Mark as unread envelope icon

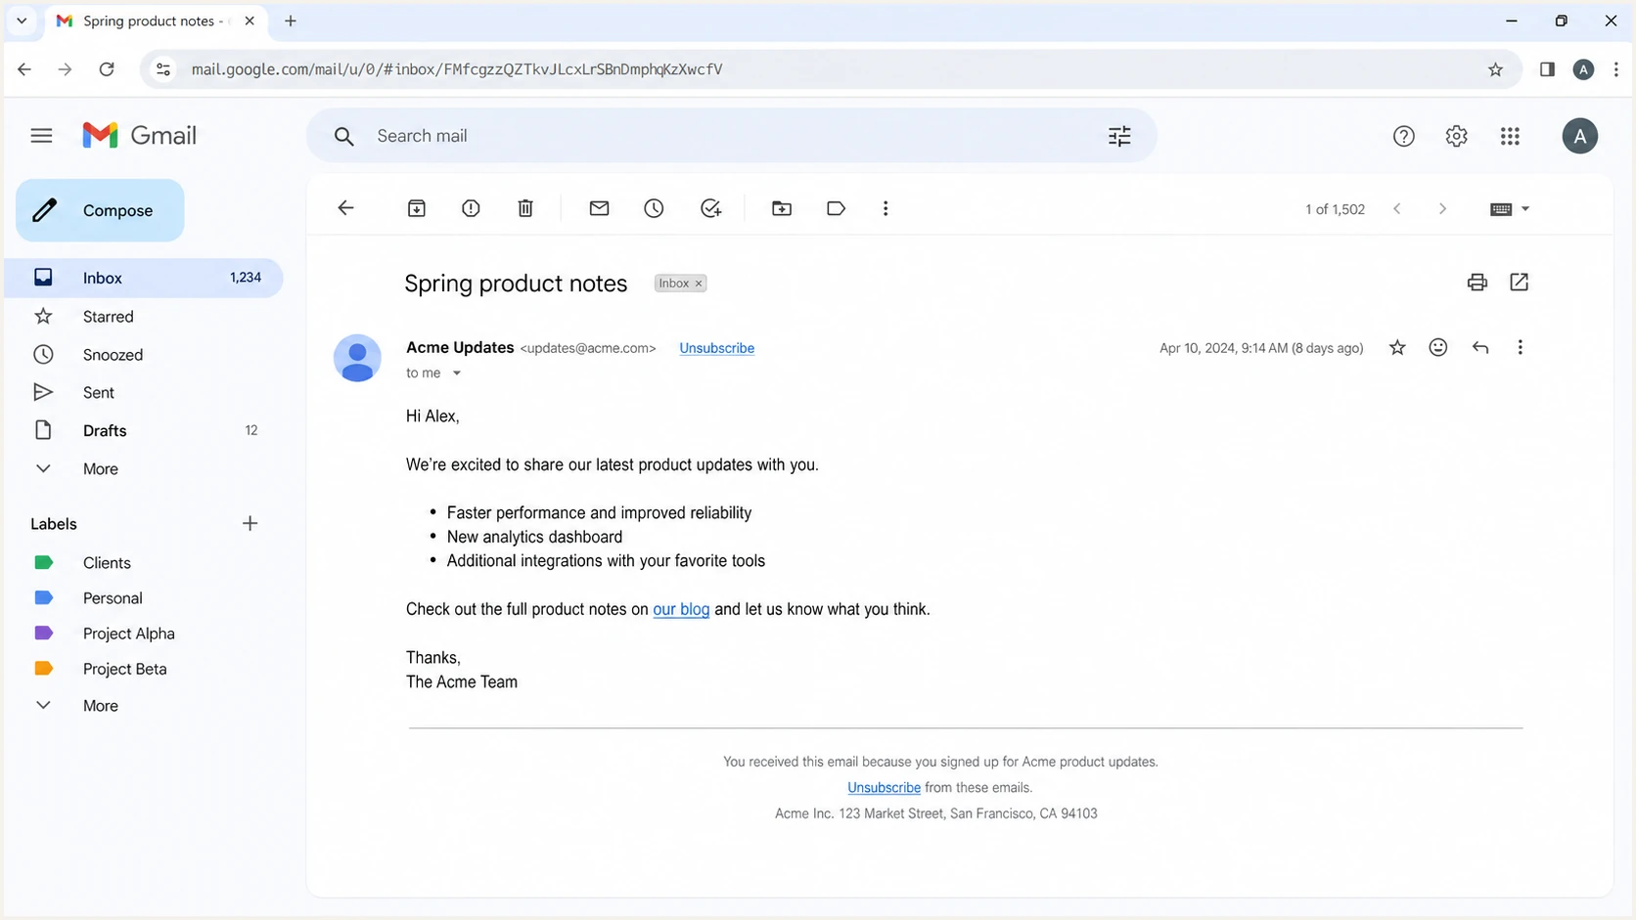pos(599,208)
